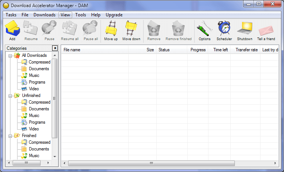Select Compressed under All Downloads

coord(39,62)
